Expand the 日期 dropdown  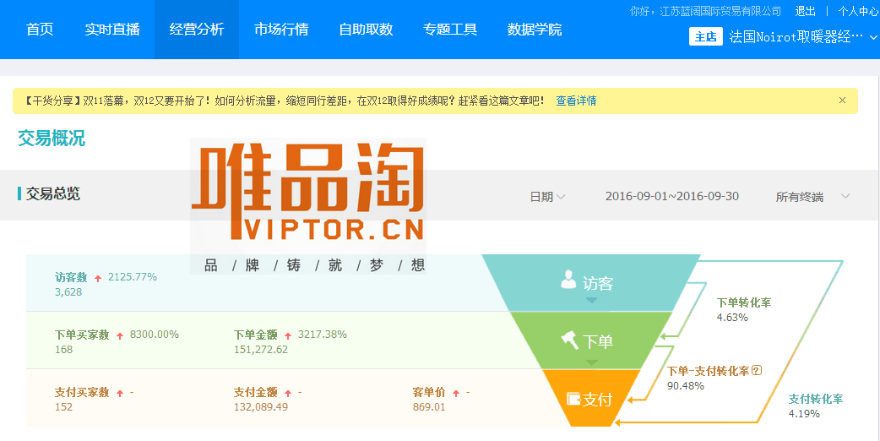547,197
